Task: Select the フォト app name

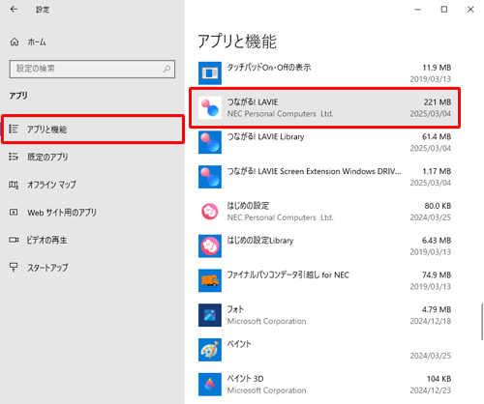Action: [235, 309]
